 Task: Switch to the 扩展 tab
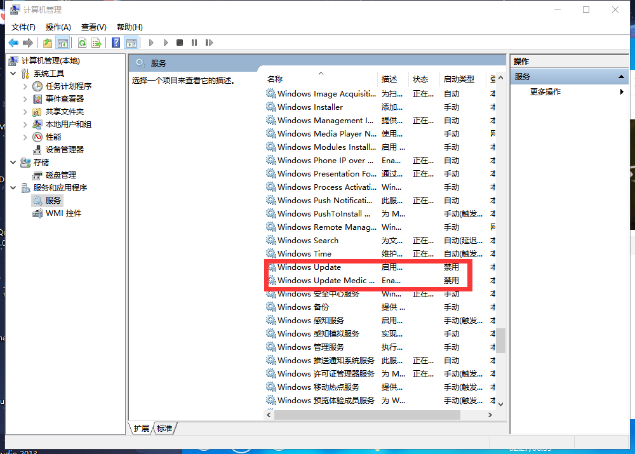142,428
